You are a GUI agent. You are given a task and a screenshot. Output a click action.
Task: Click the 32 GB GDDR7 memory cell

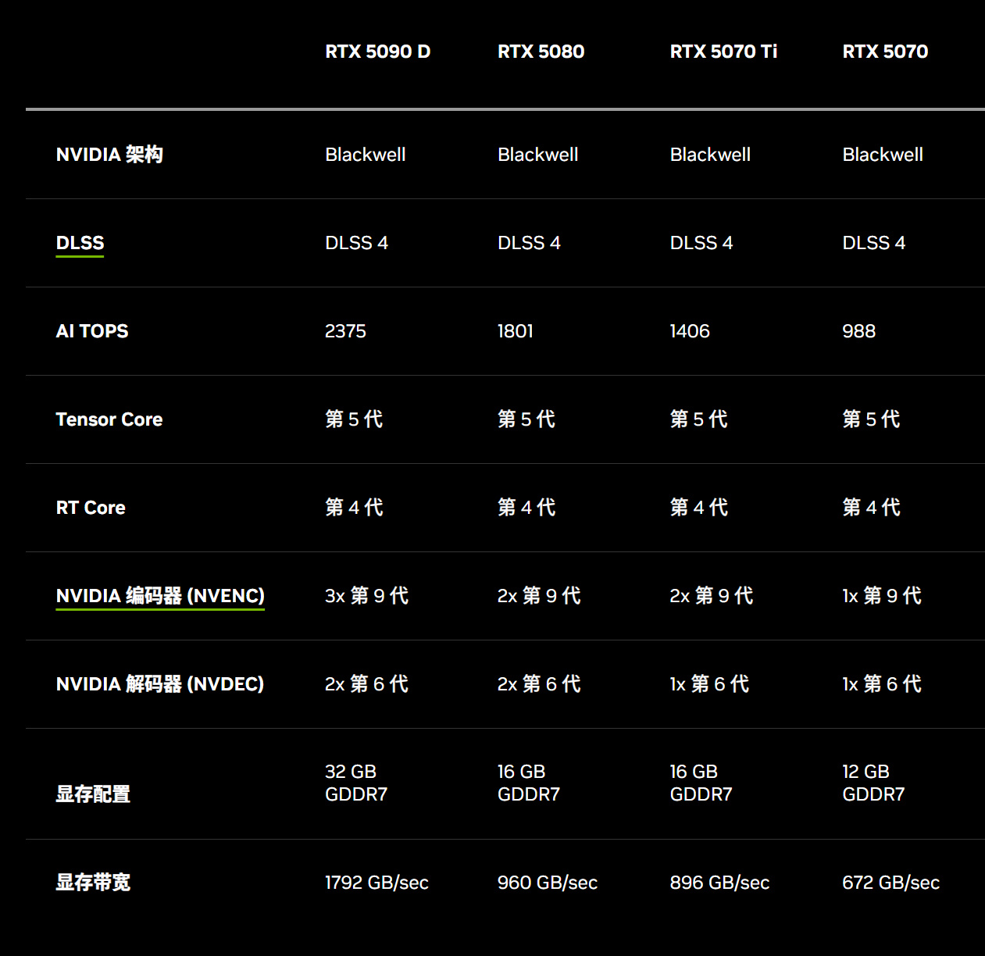(x=356, y=783)
